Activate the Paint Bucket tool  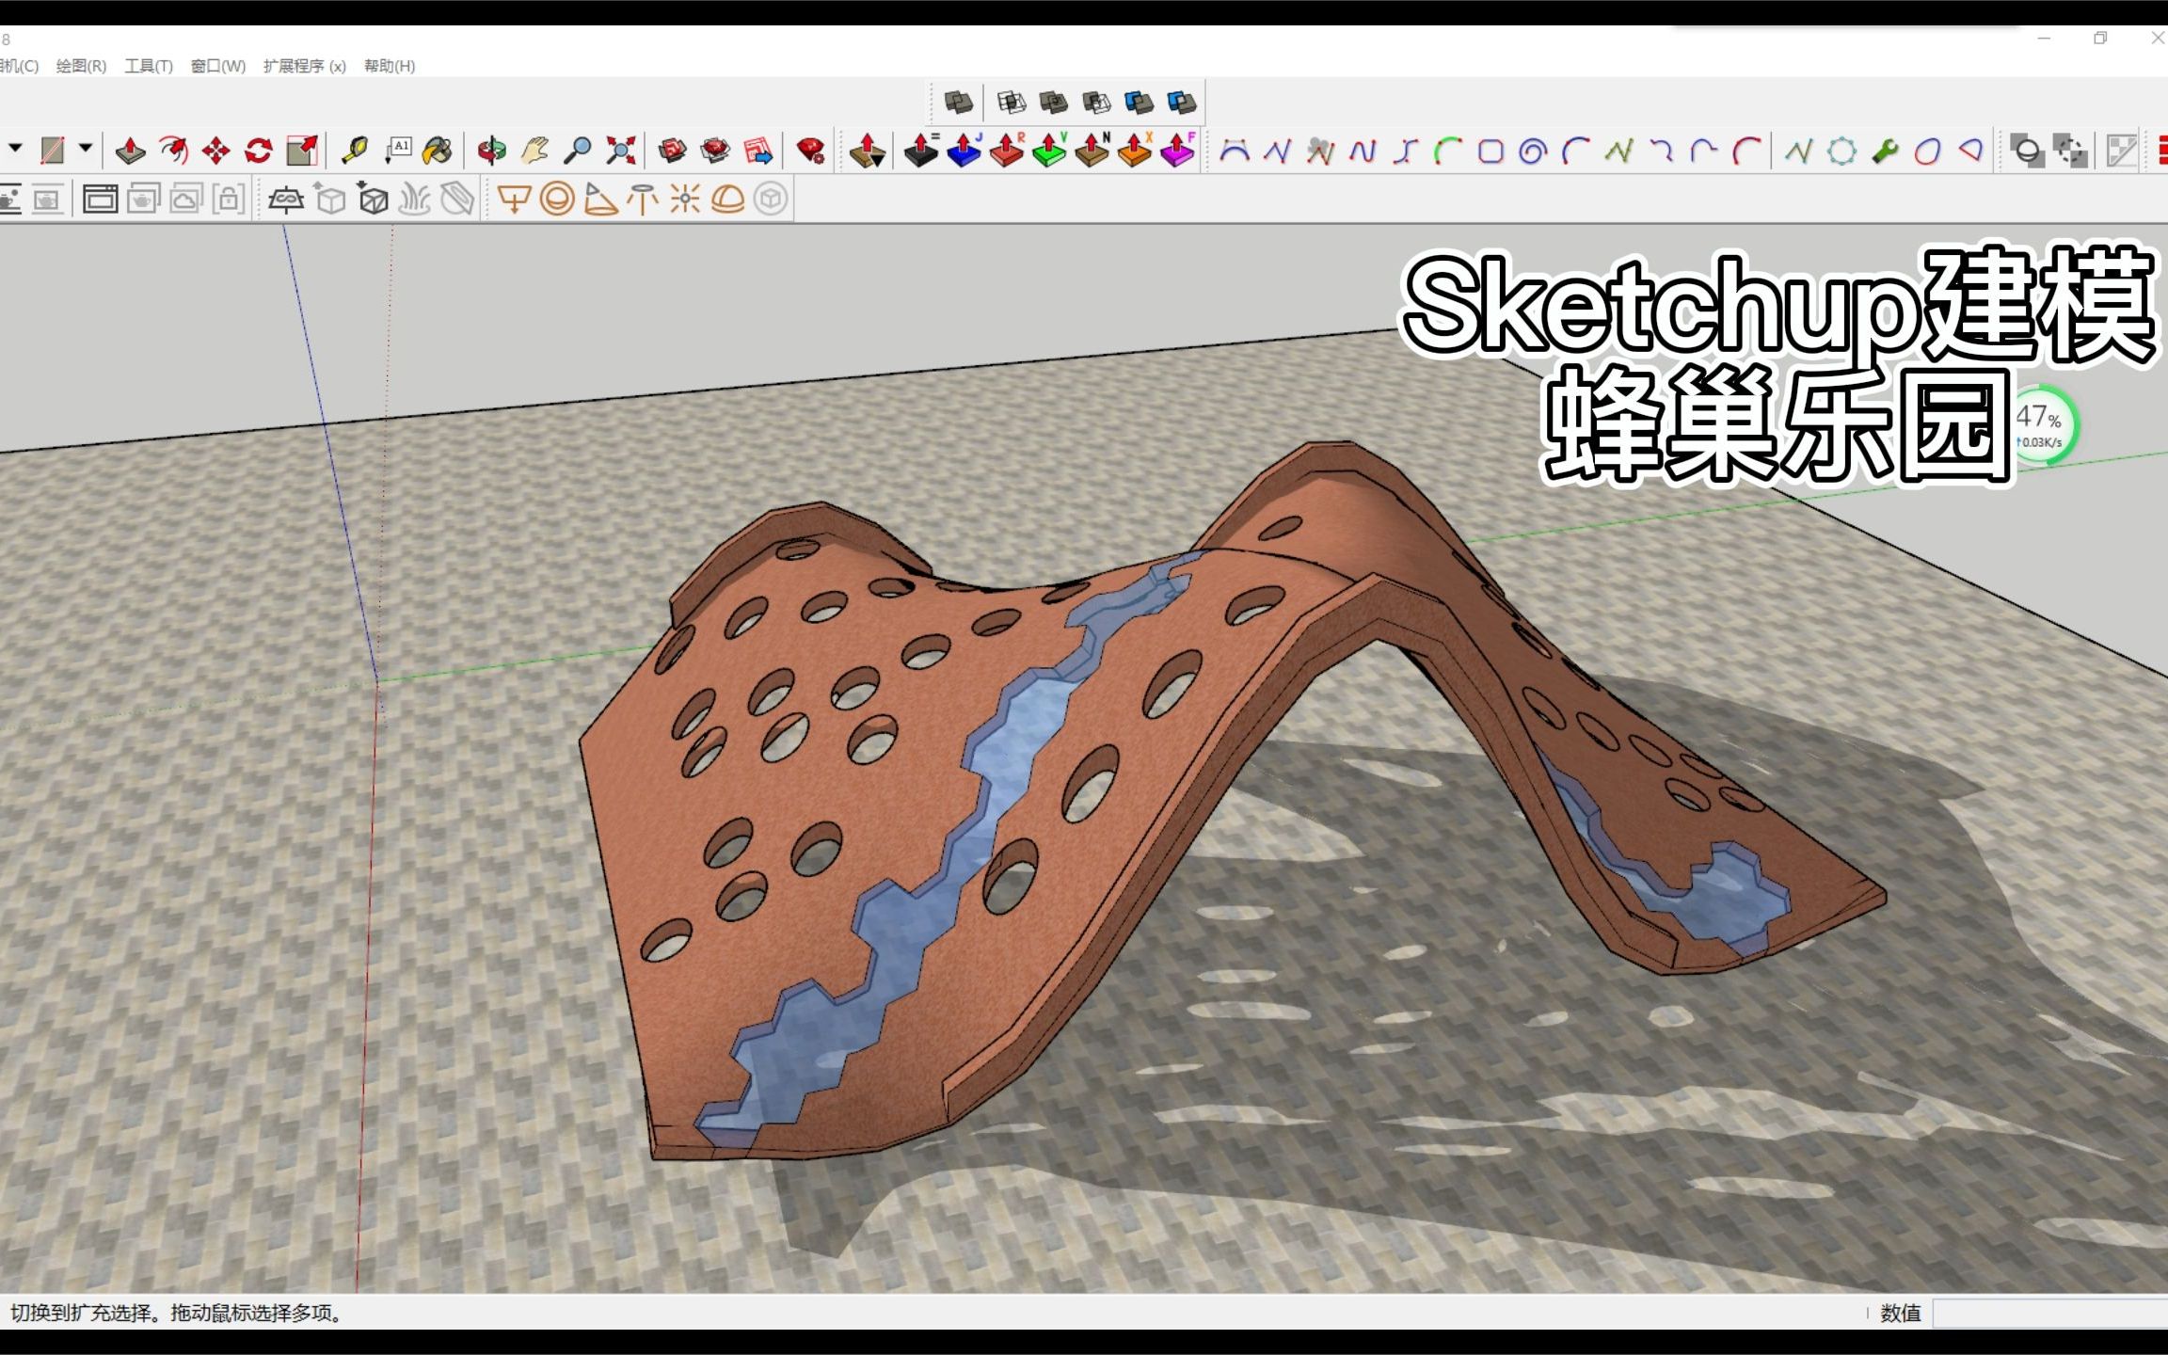point(438,151)
